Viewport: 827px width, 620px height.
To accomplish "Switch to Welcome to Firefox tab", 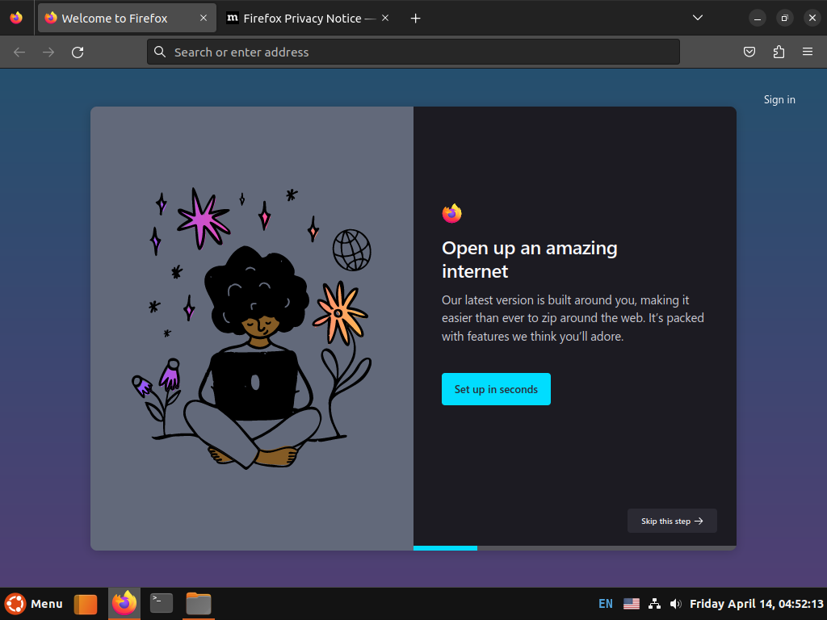I will [127, 18].
